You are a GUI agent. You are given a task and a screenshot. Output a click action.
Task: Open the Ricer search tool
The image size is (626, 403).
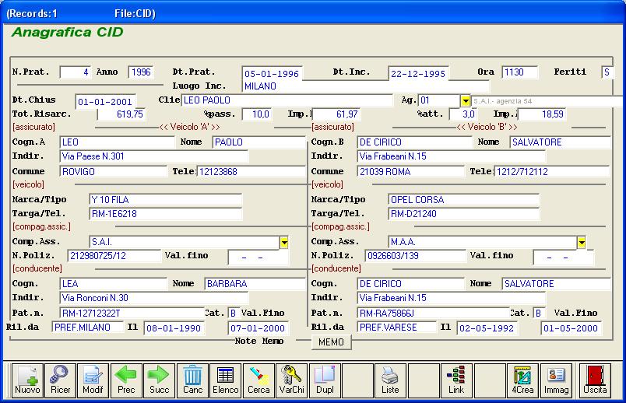pyautogui.click(x=60, y=380)
